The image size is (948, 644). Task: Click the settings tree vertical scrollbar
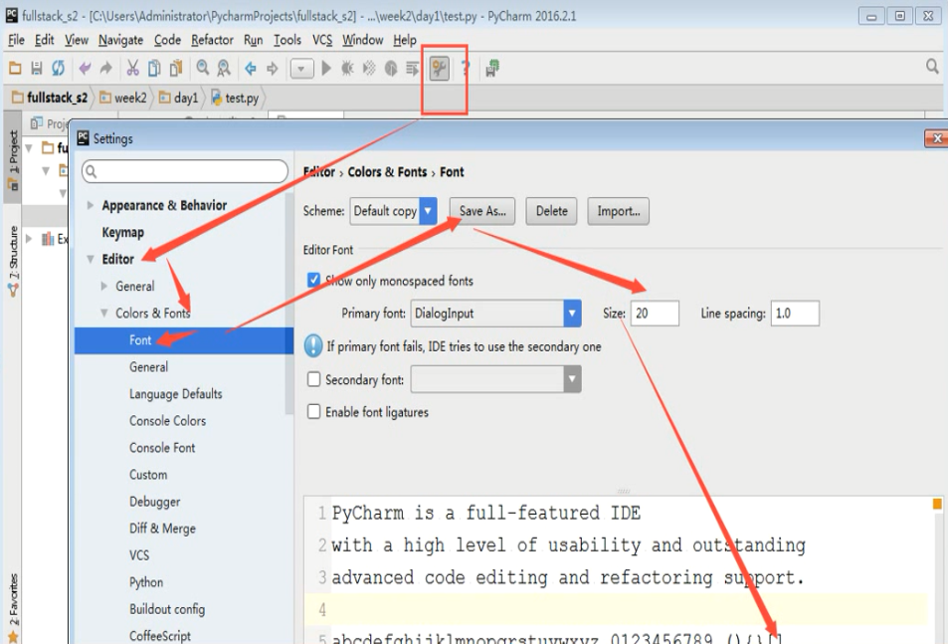point(289,305)
